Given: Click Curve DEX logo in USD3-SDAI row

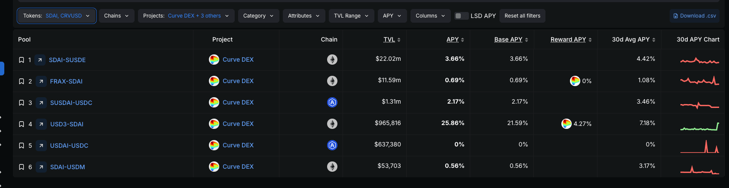Looking at the screenshot, I should 214,124.
